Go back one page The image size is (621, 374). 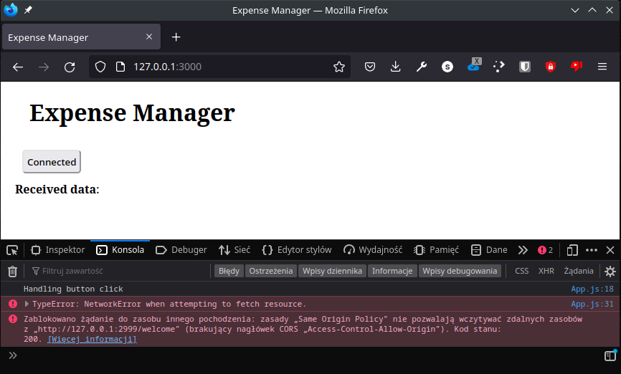click(18, 67)
